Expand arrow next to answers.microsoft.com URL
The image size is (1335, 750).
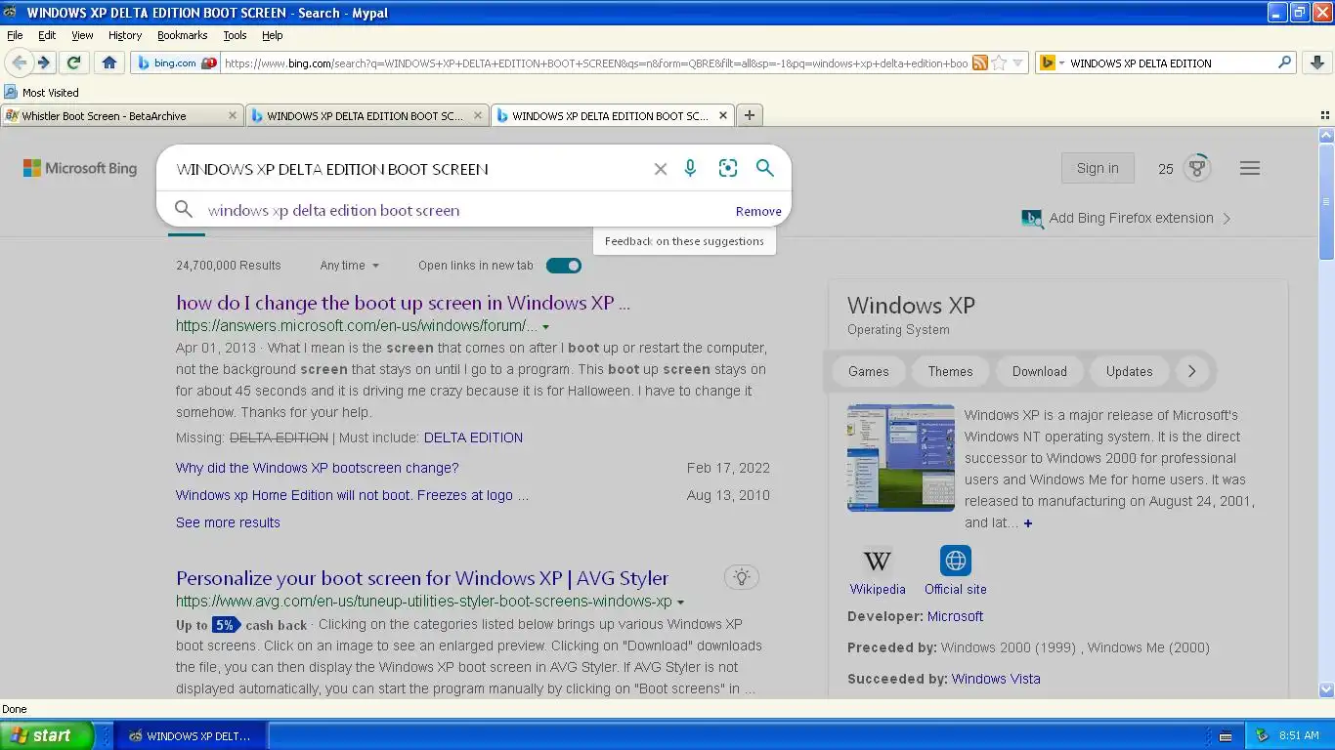(x=545, y=327)
